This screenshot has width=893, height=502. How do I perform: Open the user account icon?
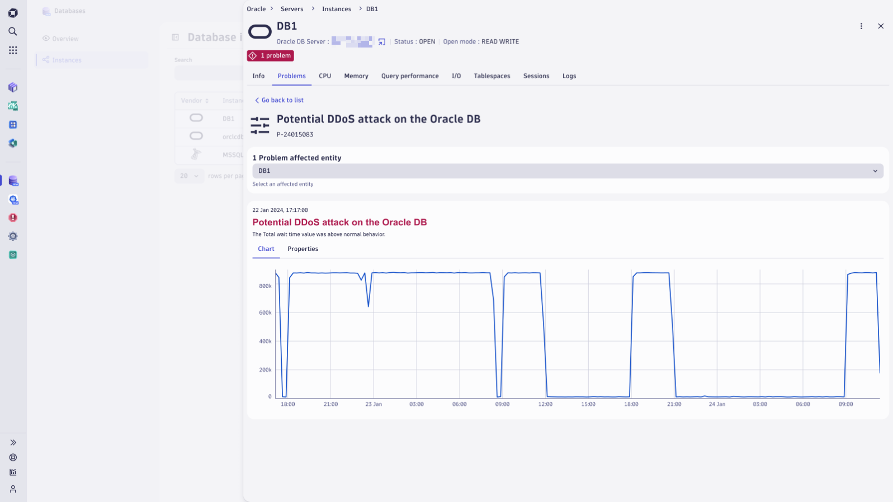coord(13,489)
